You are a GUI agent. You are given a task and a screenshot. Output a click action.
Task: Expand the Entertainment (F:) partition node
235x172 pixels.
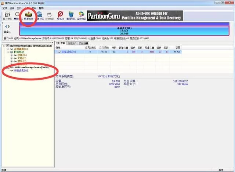point(11,61)
